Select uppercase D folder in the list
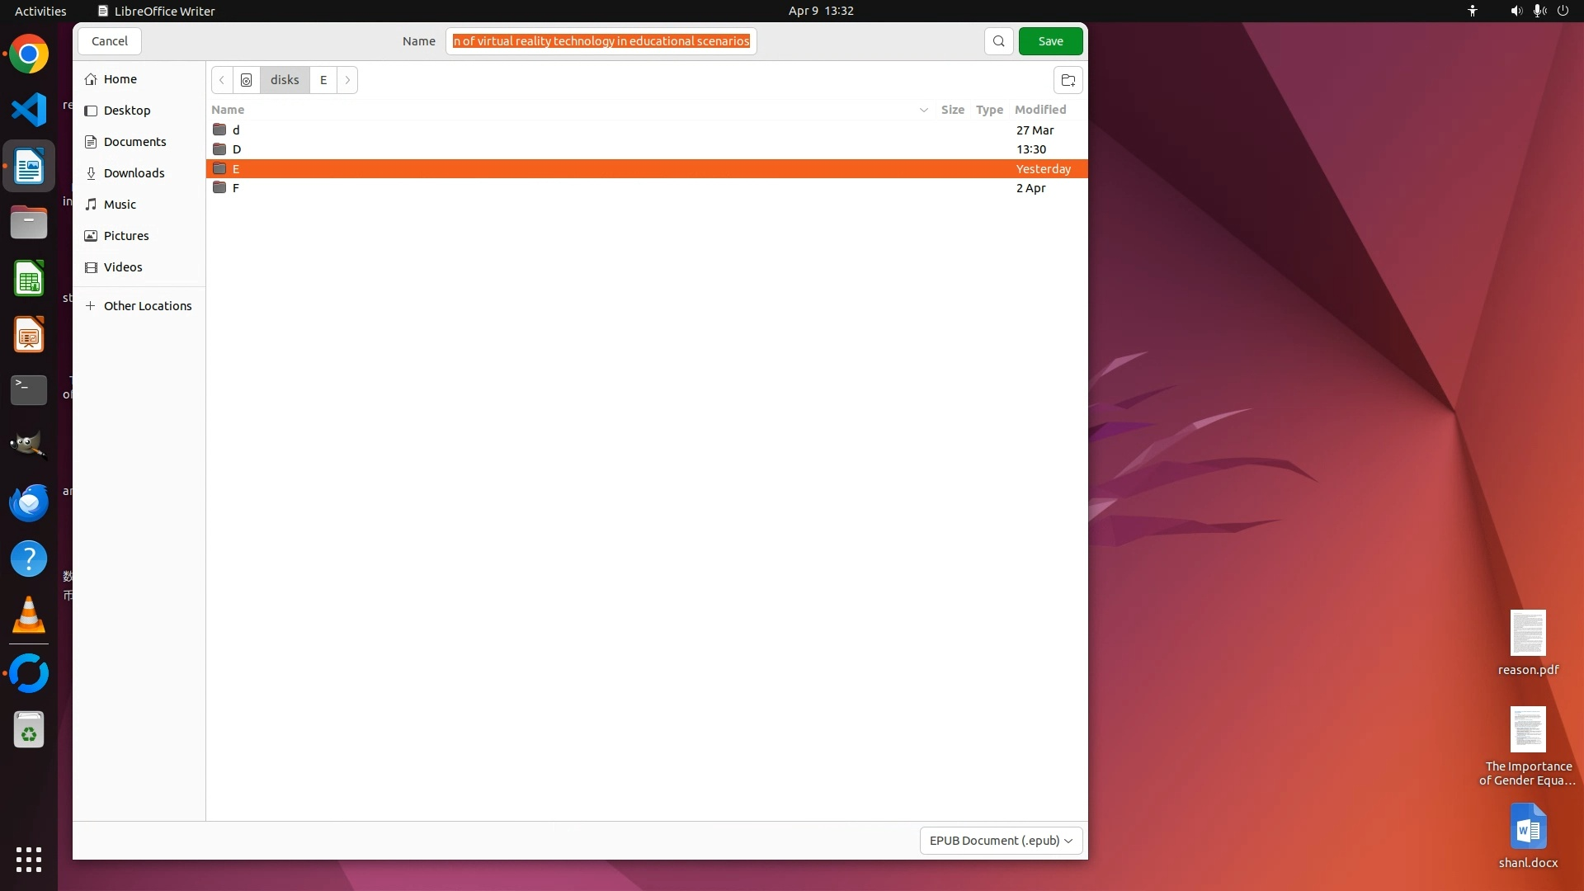Viewport: 1584px width, 891px height. pos(237,149)
